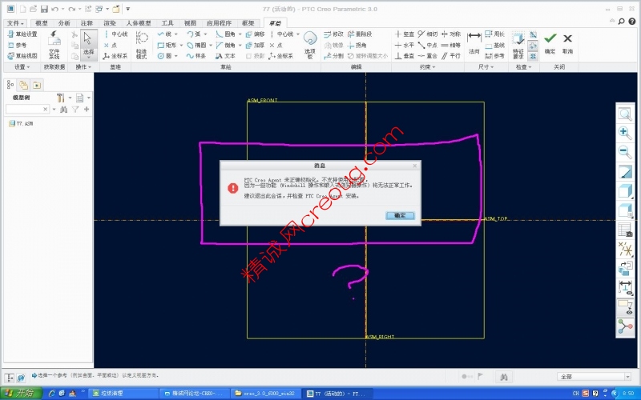Viewport: 641px width, 400px height.
Task: Select the 线 line sketch tool
Action: click(x=165, y=34)
